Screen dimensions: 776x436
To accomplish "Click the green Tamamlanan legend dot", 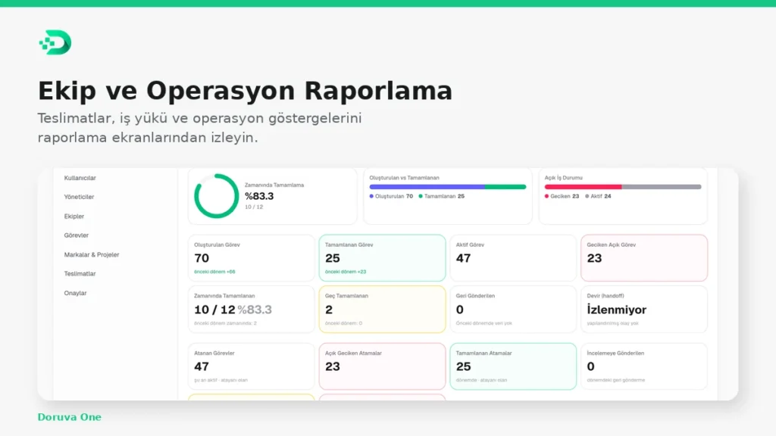I will click(x=421, y=196).
